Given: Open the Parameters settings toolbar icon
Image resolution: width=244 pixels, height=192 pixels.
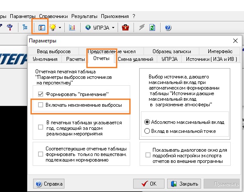Looking at the screenshot, I should pyautogui.click(x=42, y=27).
